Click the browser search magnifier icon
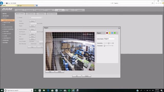Image resolution: width=164 pixels, height=92 pixels. click(152, 3)
